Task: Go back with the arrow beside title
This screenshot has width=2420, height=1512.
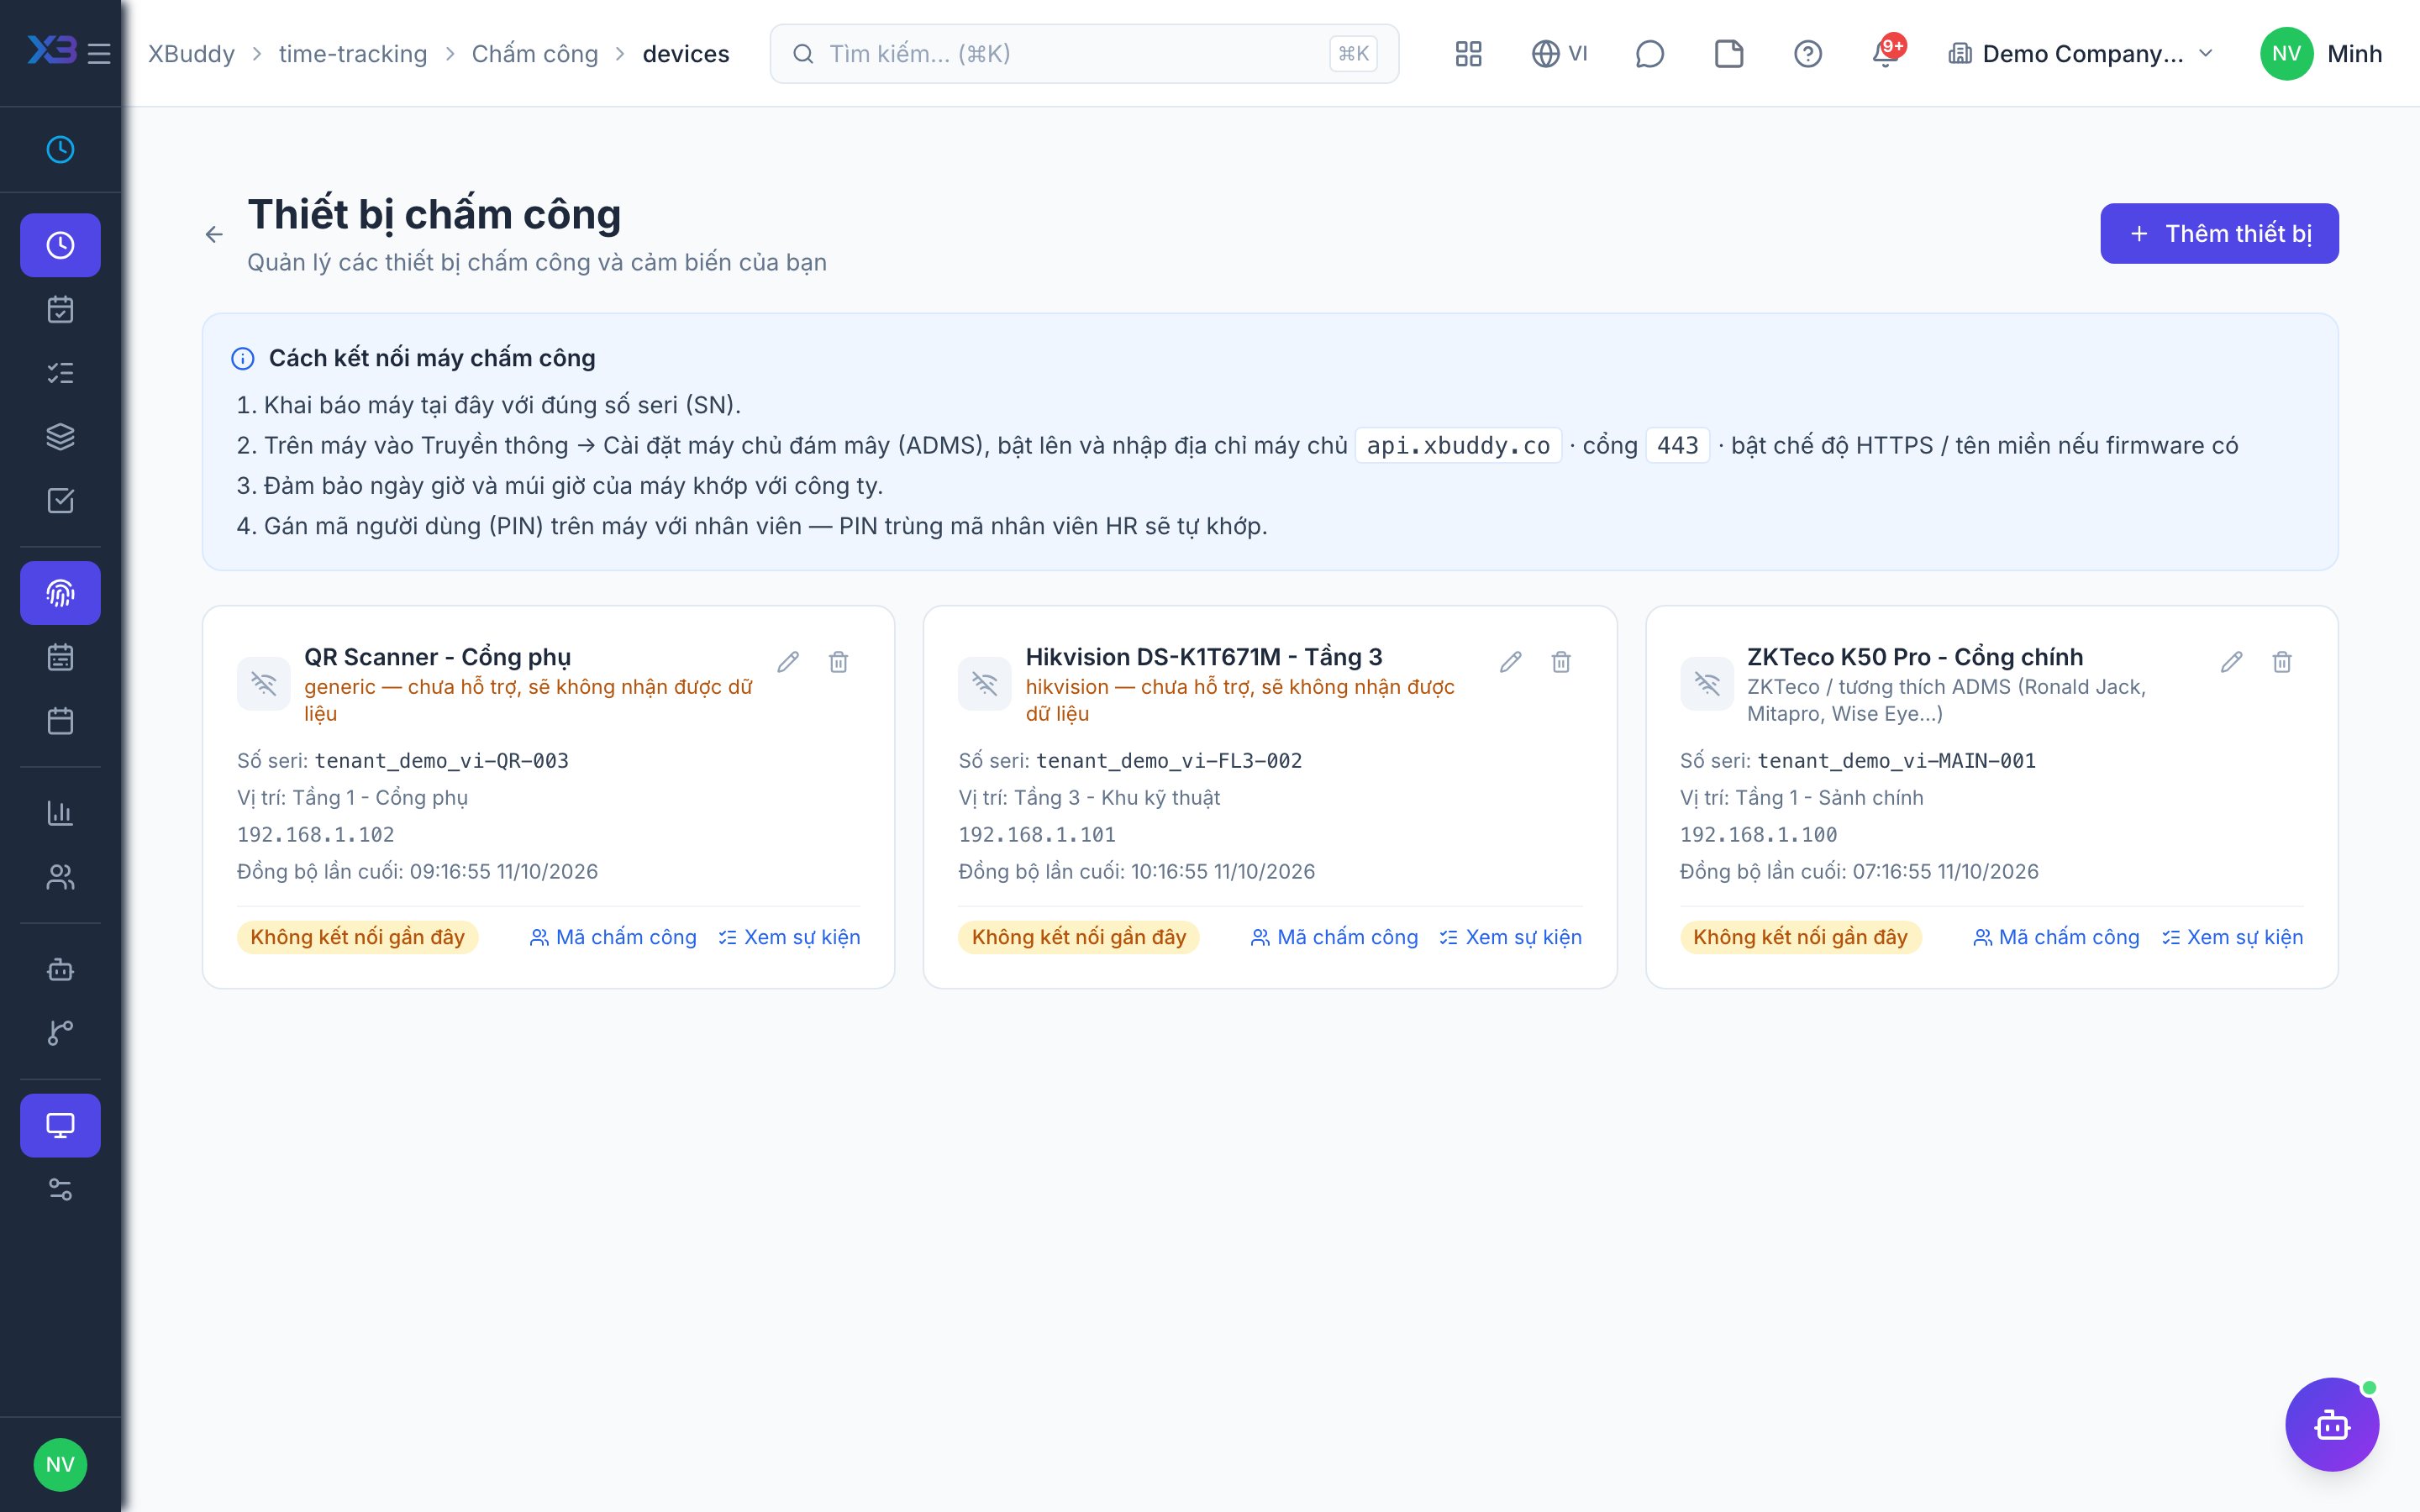Action: [213, 234]
